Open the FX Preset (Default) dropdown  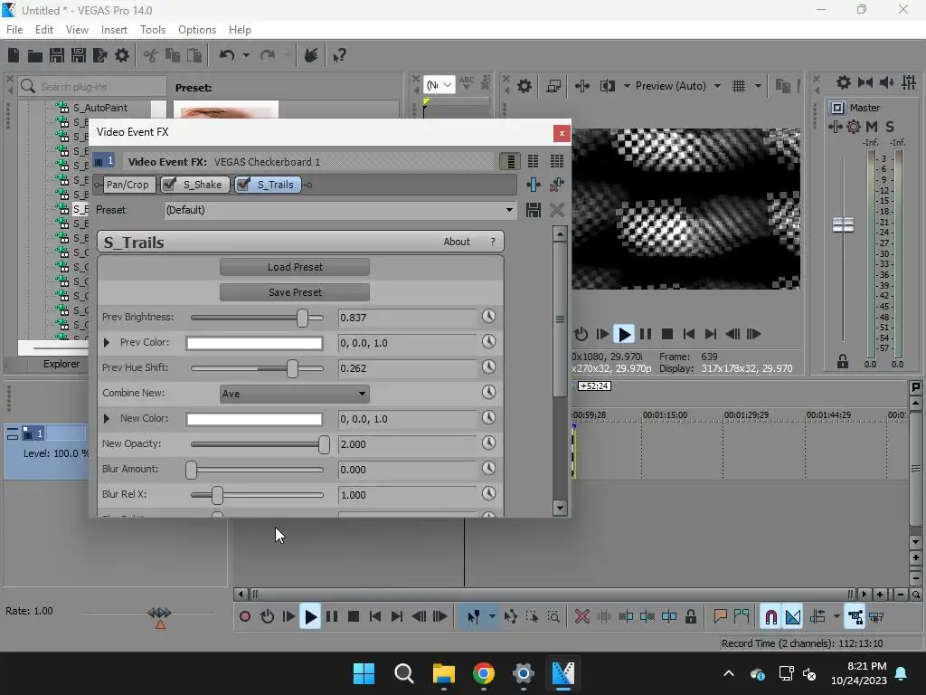(x=340, y=210)
